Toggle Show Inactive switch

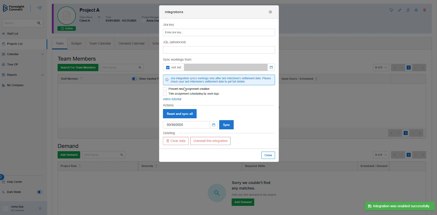(x=134, y=79)
